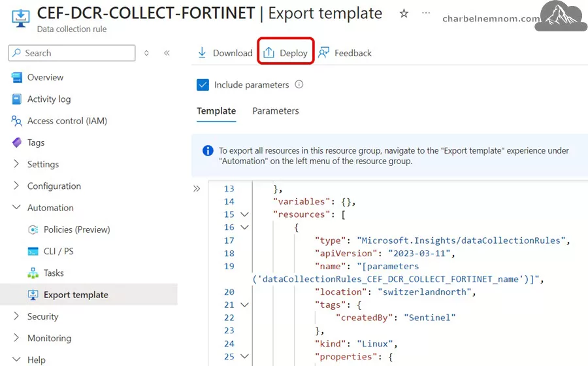The width and height of the screenshot is (588, 366).
Task: Focus the sidebar Search field
Action: coord(72,53)
